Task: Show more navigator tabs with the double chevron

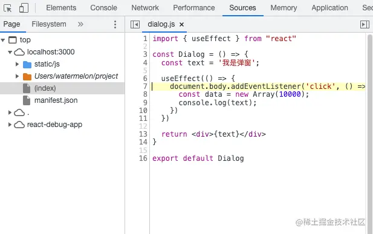Action: (x=80, y=24)
